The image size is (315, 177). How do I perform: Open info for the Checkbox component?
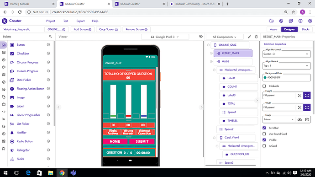coord(48,54)
